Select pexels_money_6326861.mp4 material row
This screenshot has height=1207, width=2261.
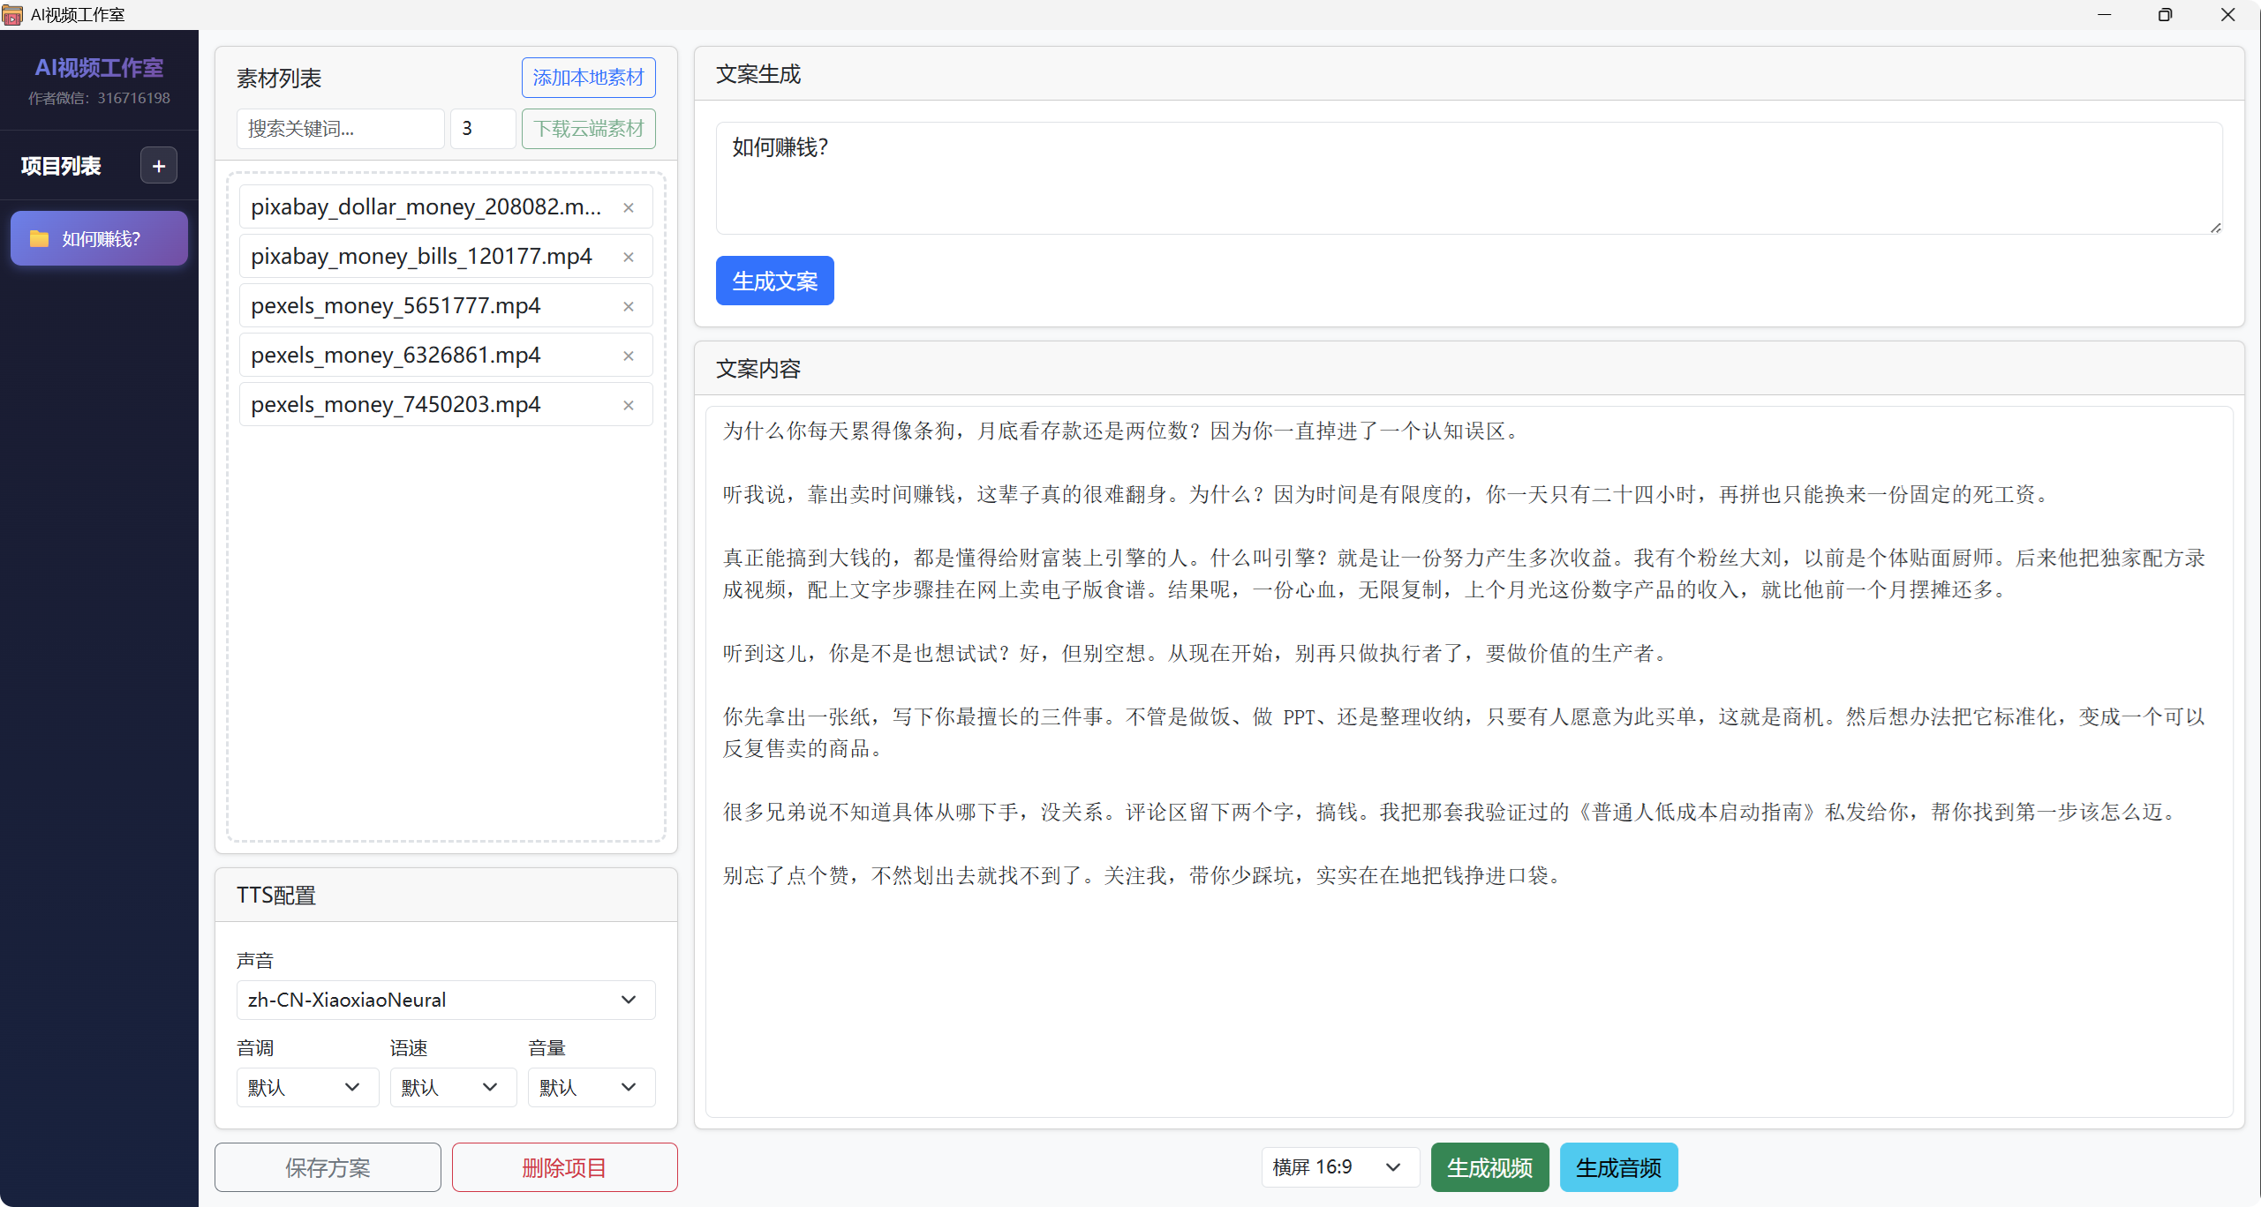[x=446, y=356]
